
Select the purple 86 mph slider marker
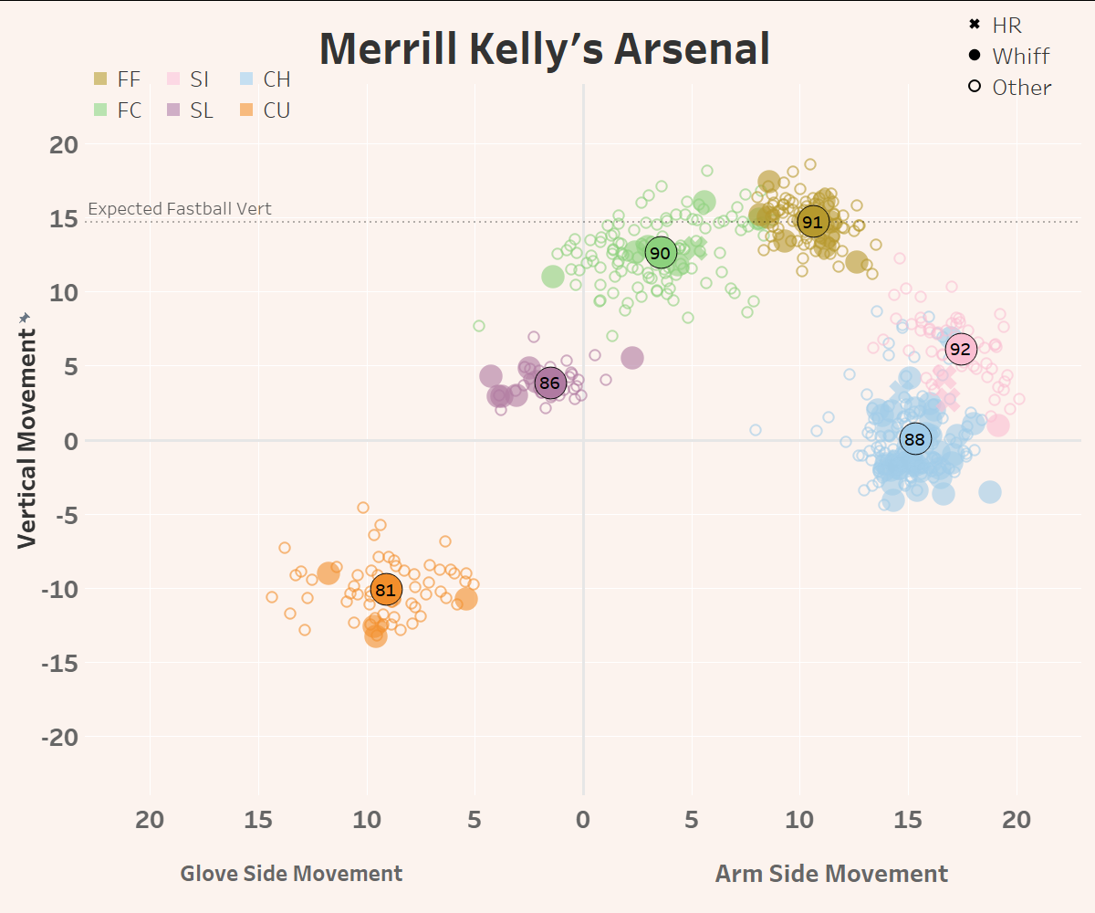(549, 383)
